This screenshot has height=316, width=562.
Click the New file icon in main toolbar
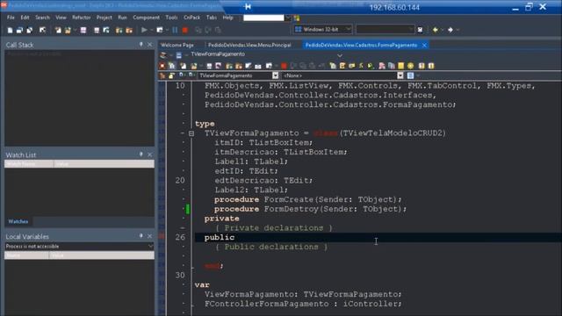point(10,30)
